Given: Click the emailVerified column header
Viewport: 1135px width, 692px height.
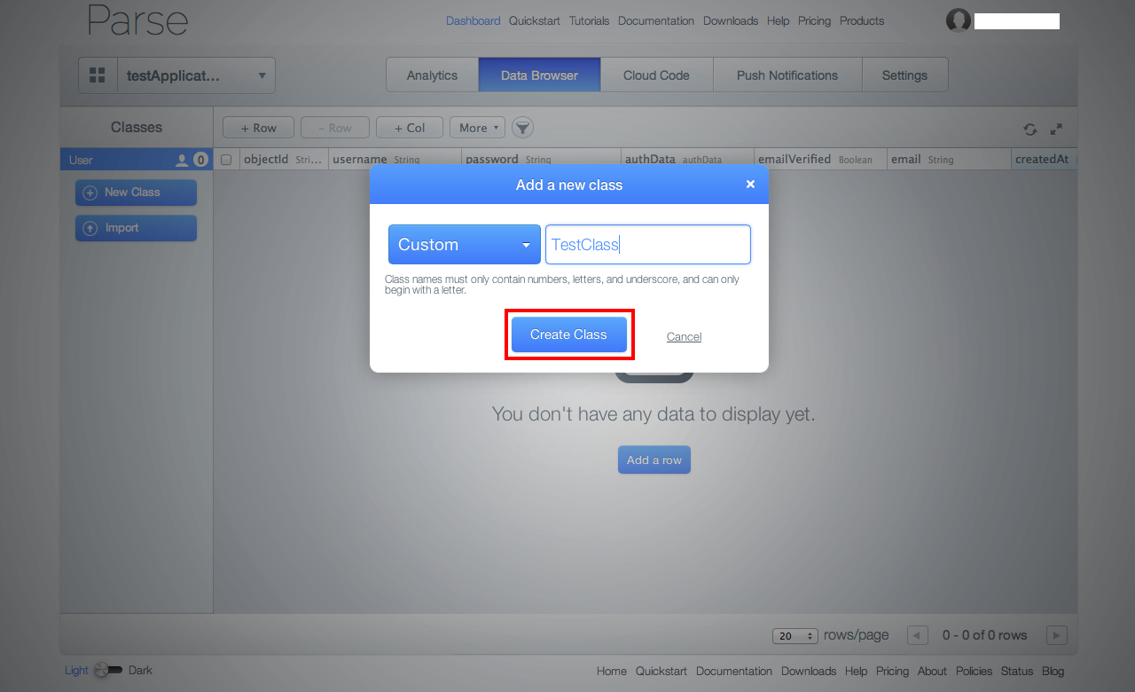Looking at the screenshot, I should [x=820, y=160].
